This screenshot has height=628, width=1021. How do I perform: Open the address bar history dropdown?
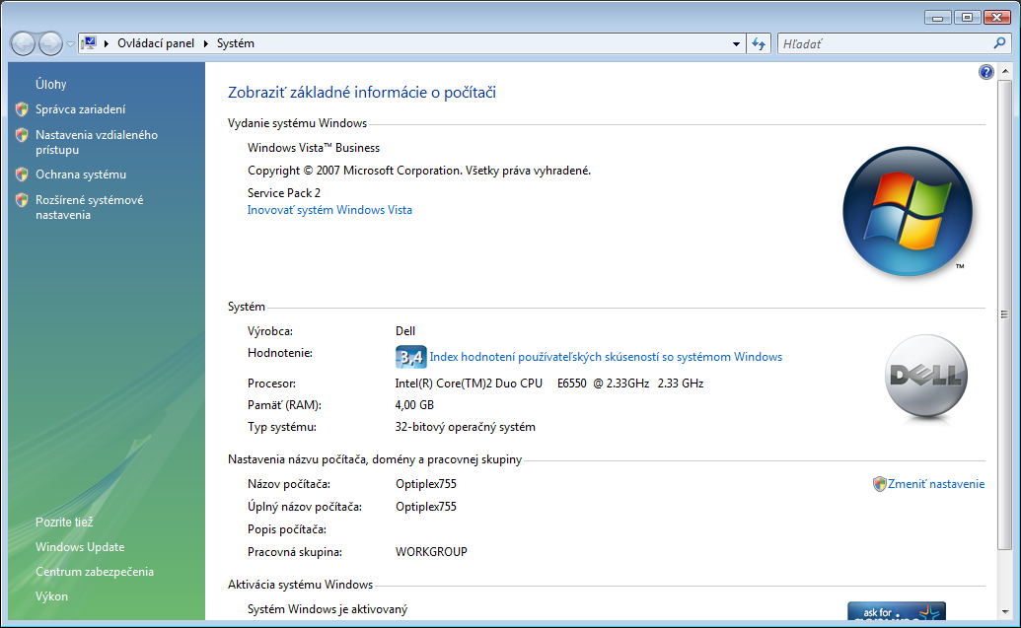[x=736, y=44]
